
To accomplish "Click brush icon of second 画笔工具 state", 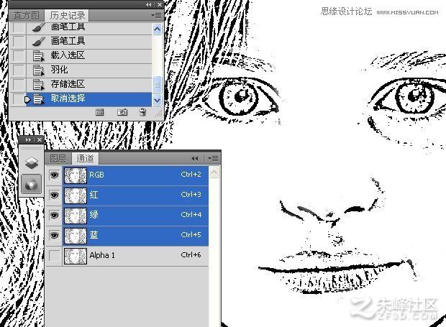I will [x=38, y=42].
